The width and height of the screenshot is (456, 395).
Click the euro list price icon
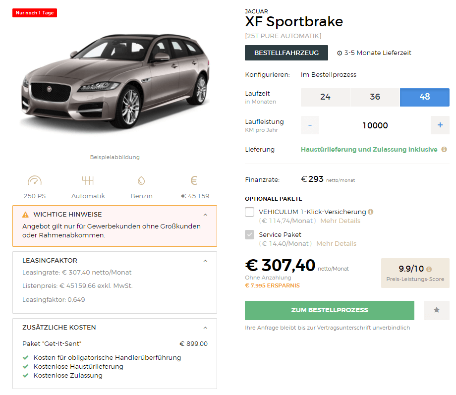click(x=194, y=180)
